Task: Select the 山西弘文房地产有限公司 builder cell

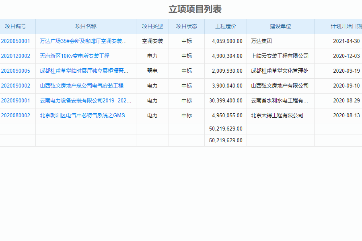Action: pos(280,86)
